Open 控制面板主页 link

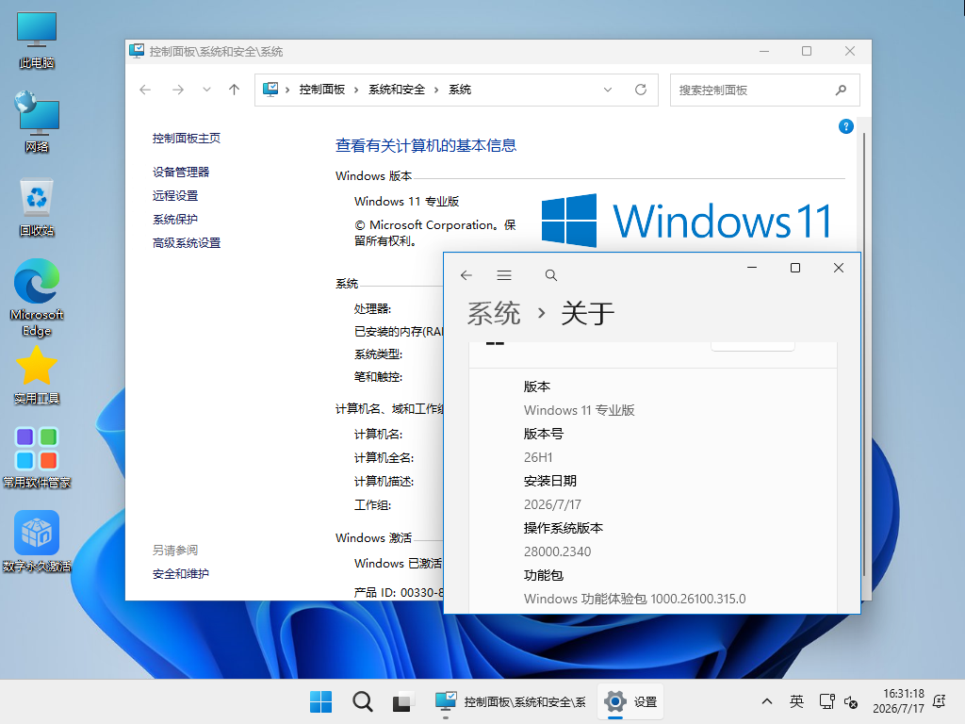187,139
